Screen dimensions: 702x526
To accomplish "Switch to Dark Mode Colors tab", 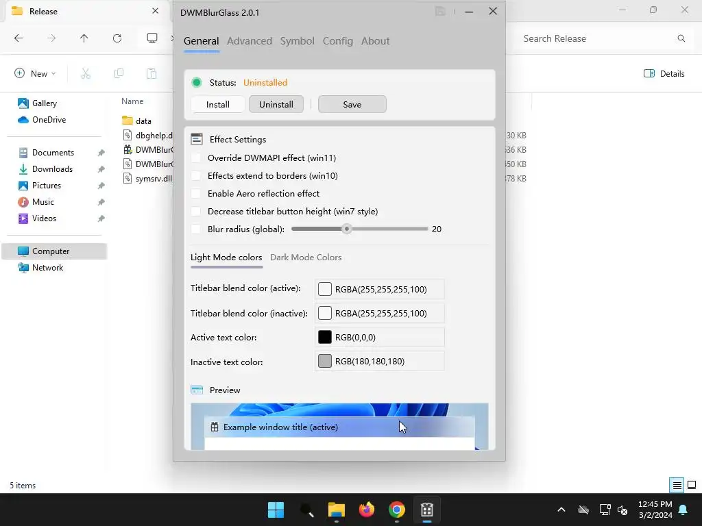I will pyautogui.click(x=306, y=258).
